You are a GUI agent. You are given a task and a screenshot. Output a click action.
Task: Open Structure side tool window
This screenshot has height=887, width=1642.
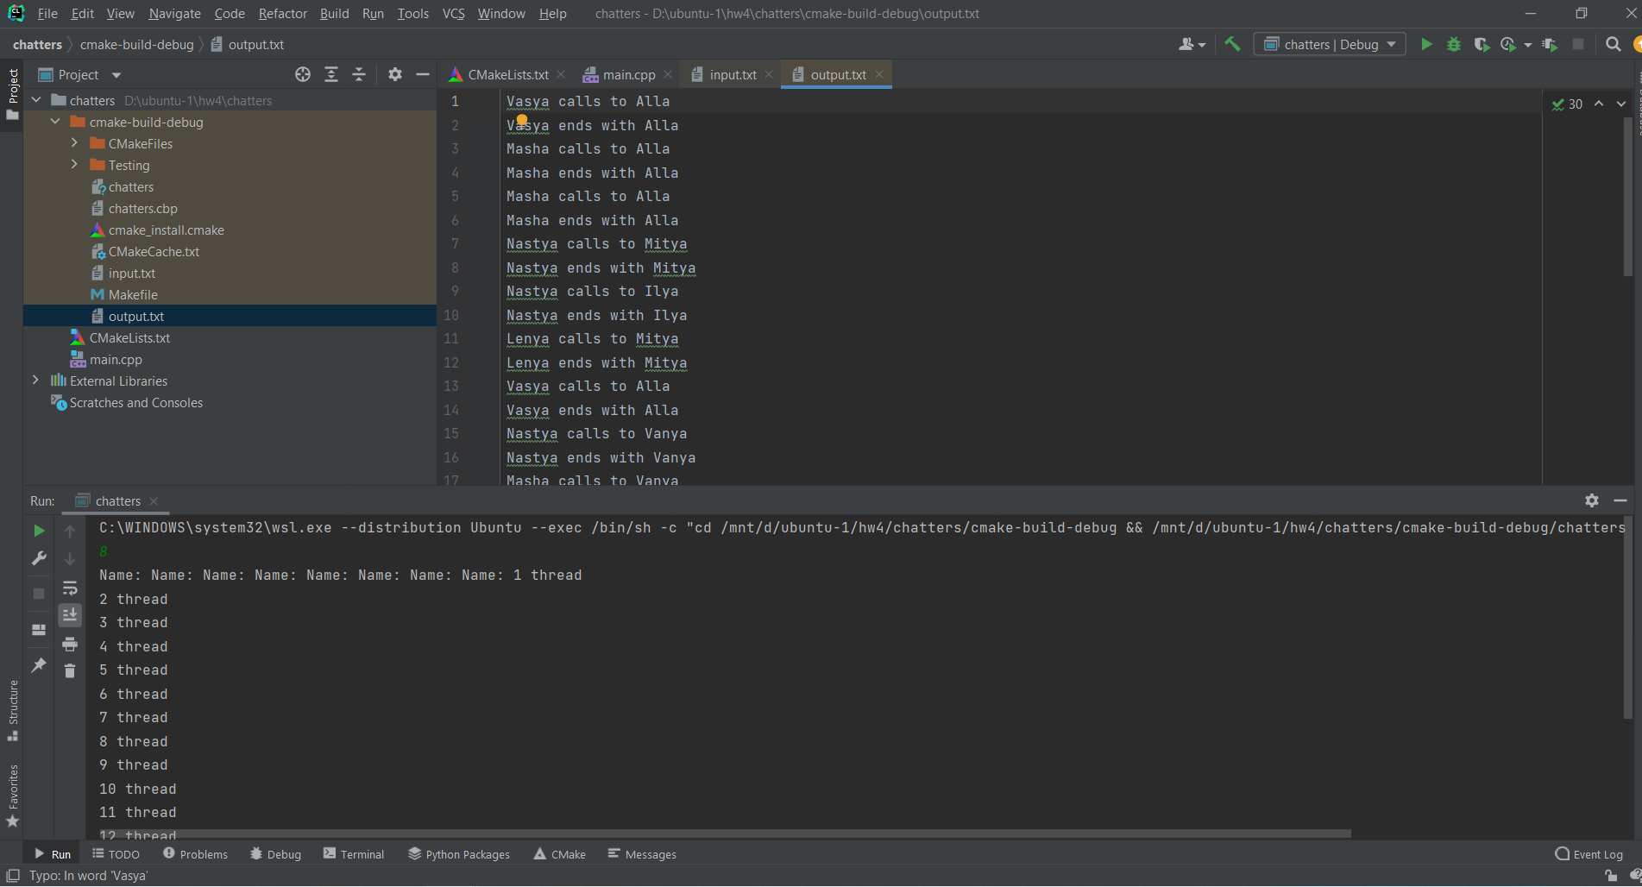click(x=13, y=710)
